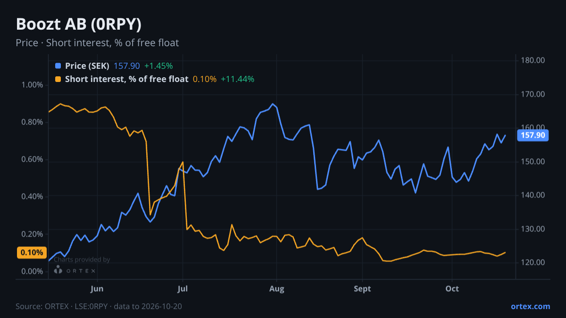Screen dimensions: 566x318
Task: Click the 0.60% left axis label
Action: click(33, 159)
